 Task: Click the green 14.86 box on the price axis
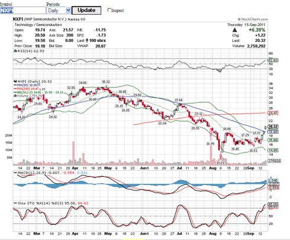(x=273, y=150)
